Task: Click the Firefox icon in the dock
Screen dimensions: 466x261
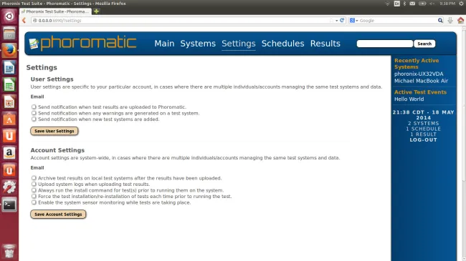Action: [x=9, y=51]
